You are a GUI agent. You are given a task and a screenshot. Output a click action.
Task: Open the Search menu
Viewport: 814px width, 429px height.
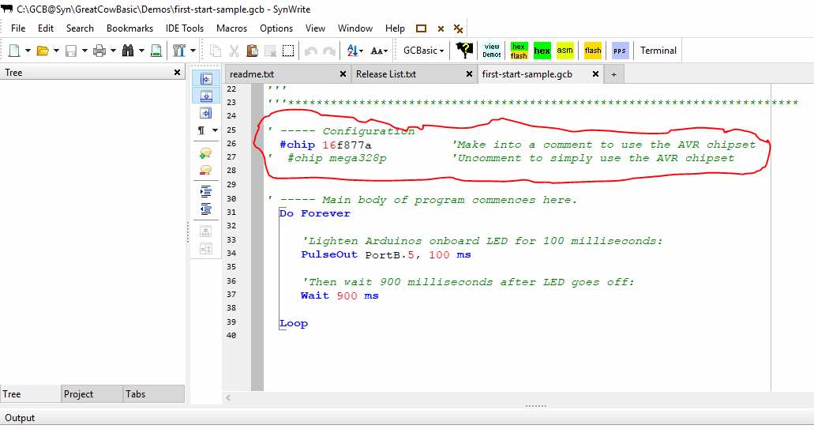pos(80,28)
